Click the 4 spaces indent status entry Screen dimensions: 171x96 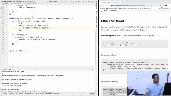point(80,95)
